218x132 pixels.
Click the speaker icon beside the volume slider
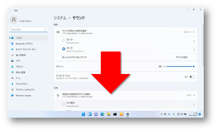(x=160, y=67)
